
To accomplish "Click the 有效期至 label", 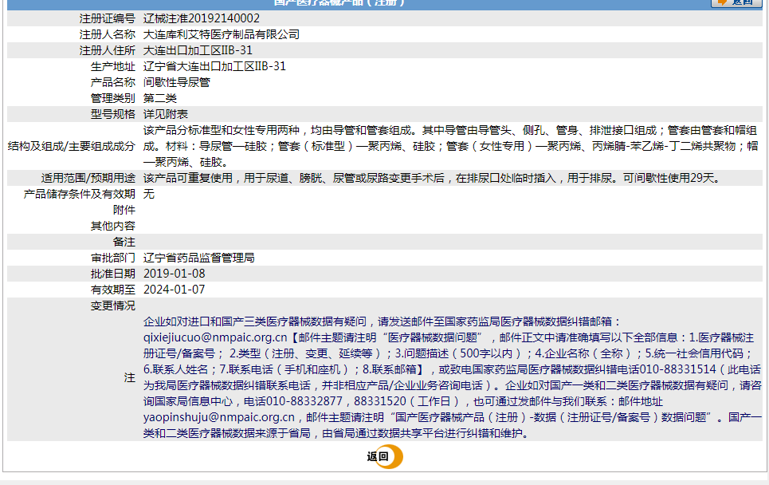I will point(112,290).
